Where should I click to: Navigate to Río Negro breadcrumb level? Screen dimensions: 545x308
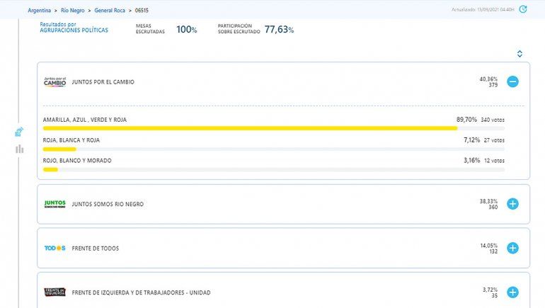tap(74, 11)
